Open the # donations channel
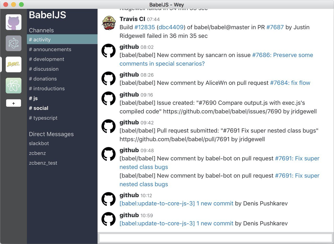Viewport: 334px width, 244px height. pos(62,79)
